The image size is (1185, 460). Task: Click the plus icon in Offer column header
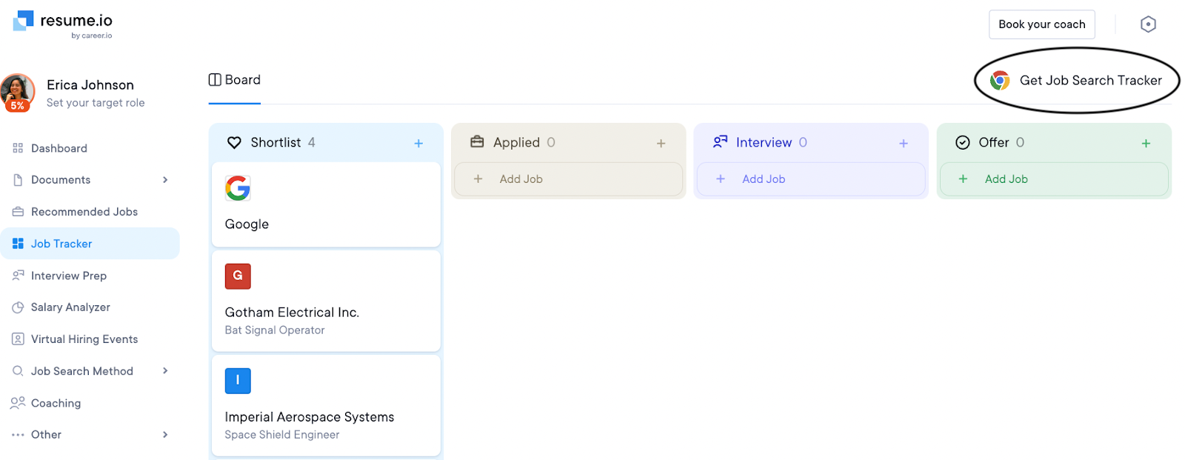(1146, 143)
